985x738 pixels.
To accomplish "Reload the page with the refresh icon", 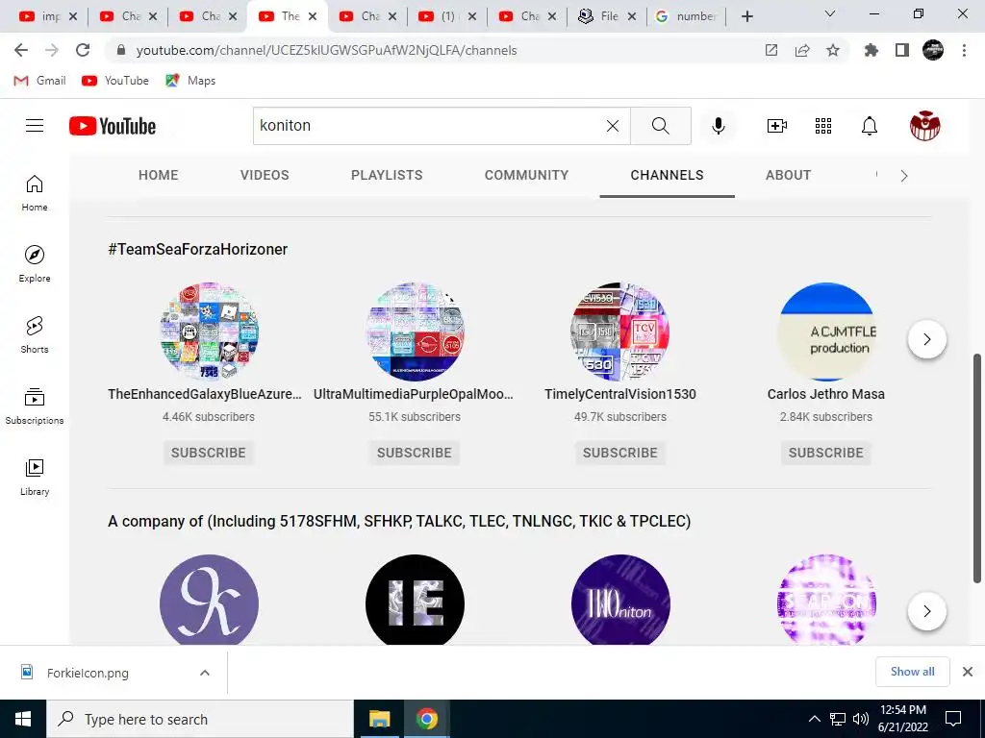I will (x=83, y=50).
